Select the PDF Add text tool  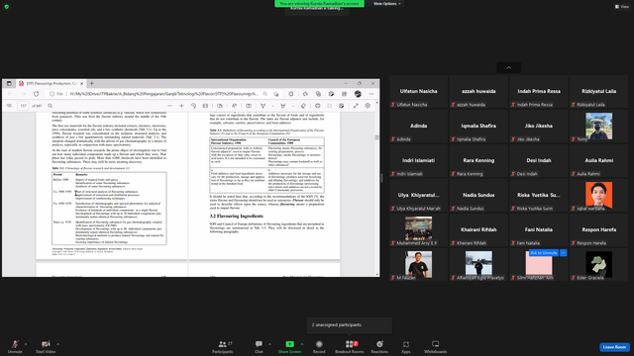249,106
